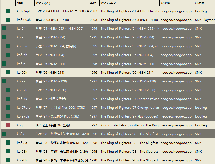Click 拳皇 '96 (NGH-214) translated title
The width and height of the screenshot is (215, 164).
(50, 73)
